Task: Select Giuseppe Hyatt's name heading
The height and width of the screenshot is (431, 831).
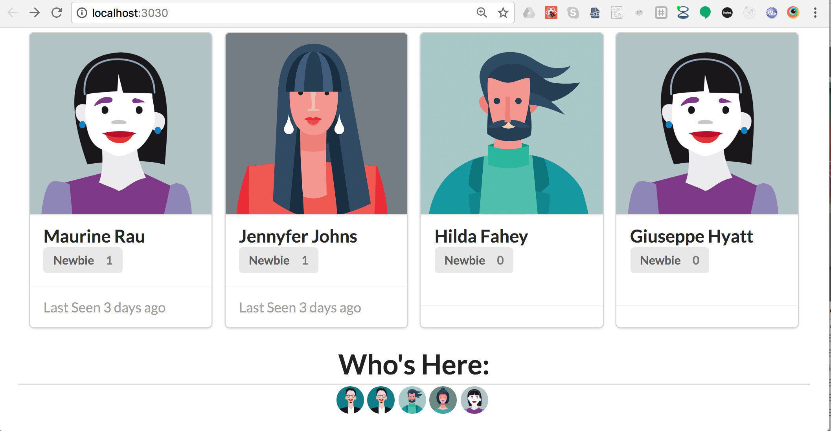Action: pyautogui.click(x=691, y=236)
